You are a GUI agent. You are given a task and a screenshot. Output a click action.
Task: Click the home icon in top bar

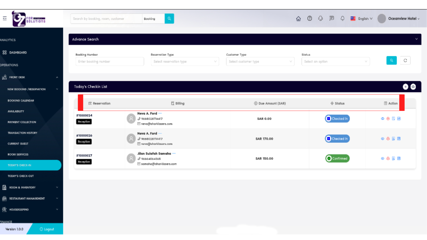(298, 19)
